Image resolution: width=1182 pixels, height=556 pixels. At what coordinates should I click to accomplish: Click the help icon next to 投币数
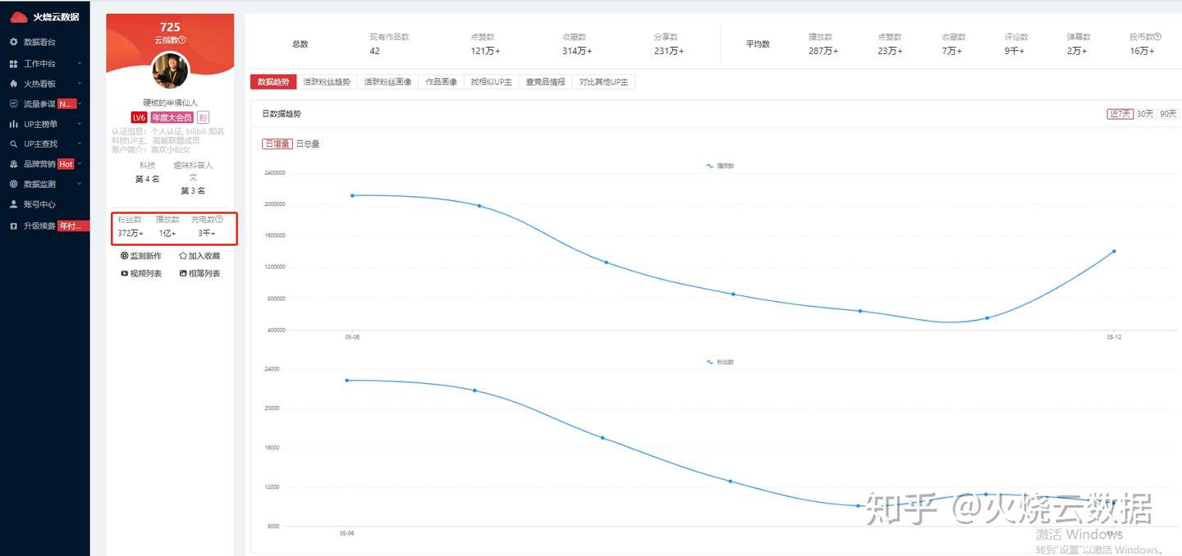click(x=1157, y=37)
